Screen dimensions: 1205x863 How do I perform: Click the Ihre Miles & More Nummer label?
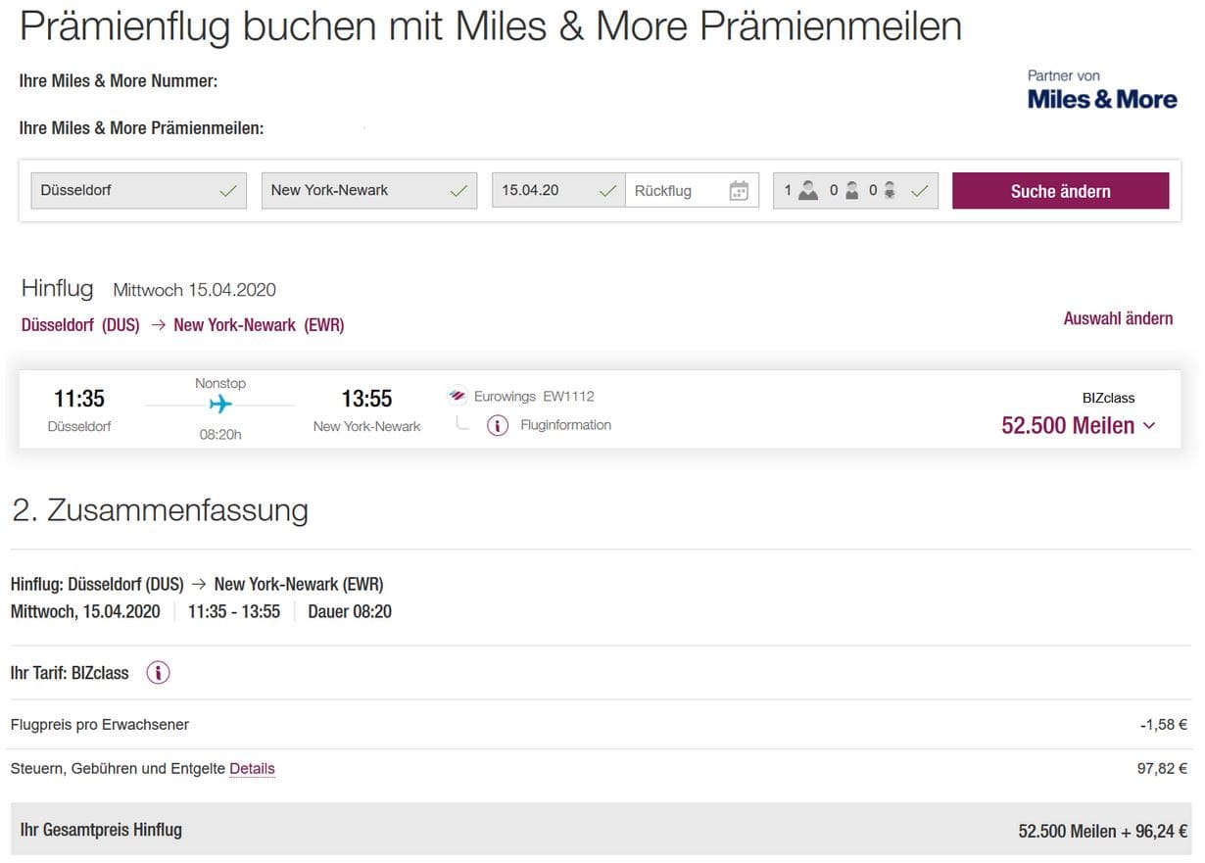(119, 81)
